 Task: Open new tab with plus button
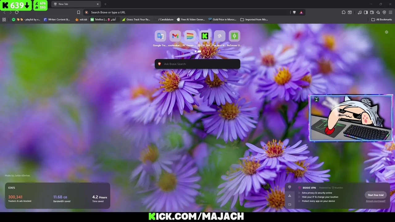pos(105,4)
